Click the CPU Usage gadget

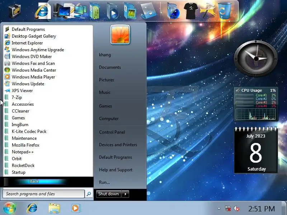[256, 104]
